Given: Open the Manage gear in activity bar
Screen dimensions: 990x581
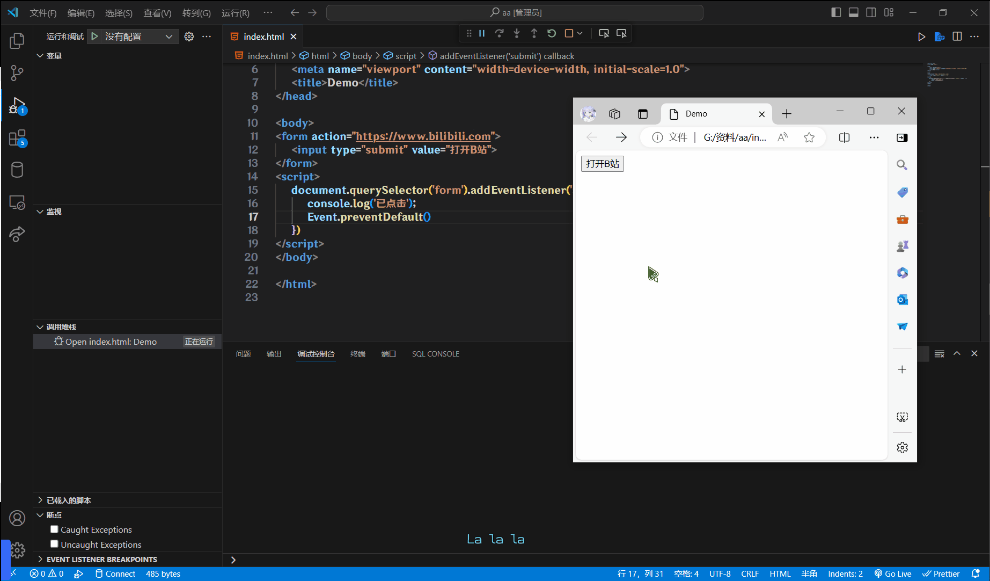Looking at the screenshot, I should pos(17,550).
